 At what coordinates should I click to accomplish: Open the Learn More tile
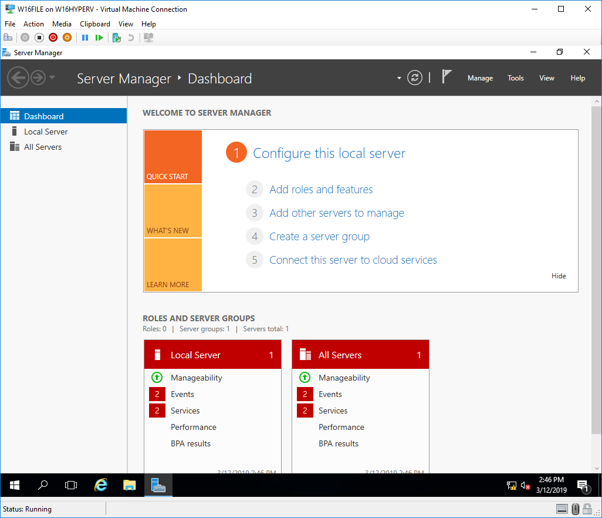pyautogui.click(x=173, y=265)
